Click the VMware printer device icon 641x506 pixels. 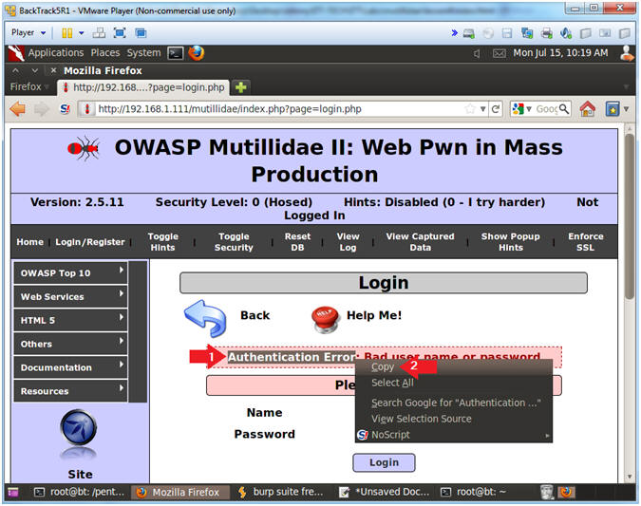pyautogui.click(x=546, y=33)
